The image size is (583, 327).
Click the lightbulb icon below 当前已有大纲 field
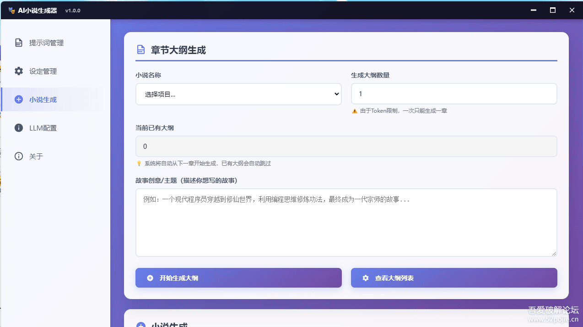(x=139, y=163)
